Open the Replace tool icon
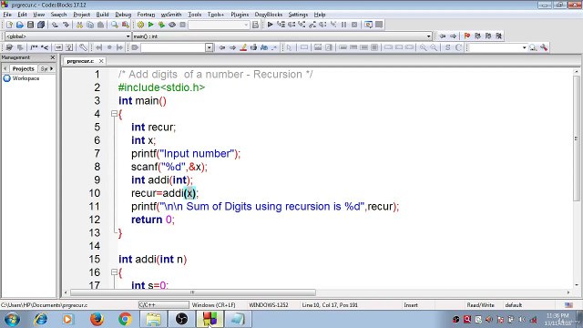Image resolution: width=583 pixels, height=328 pixels. 126,25
